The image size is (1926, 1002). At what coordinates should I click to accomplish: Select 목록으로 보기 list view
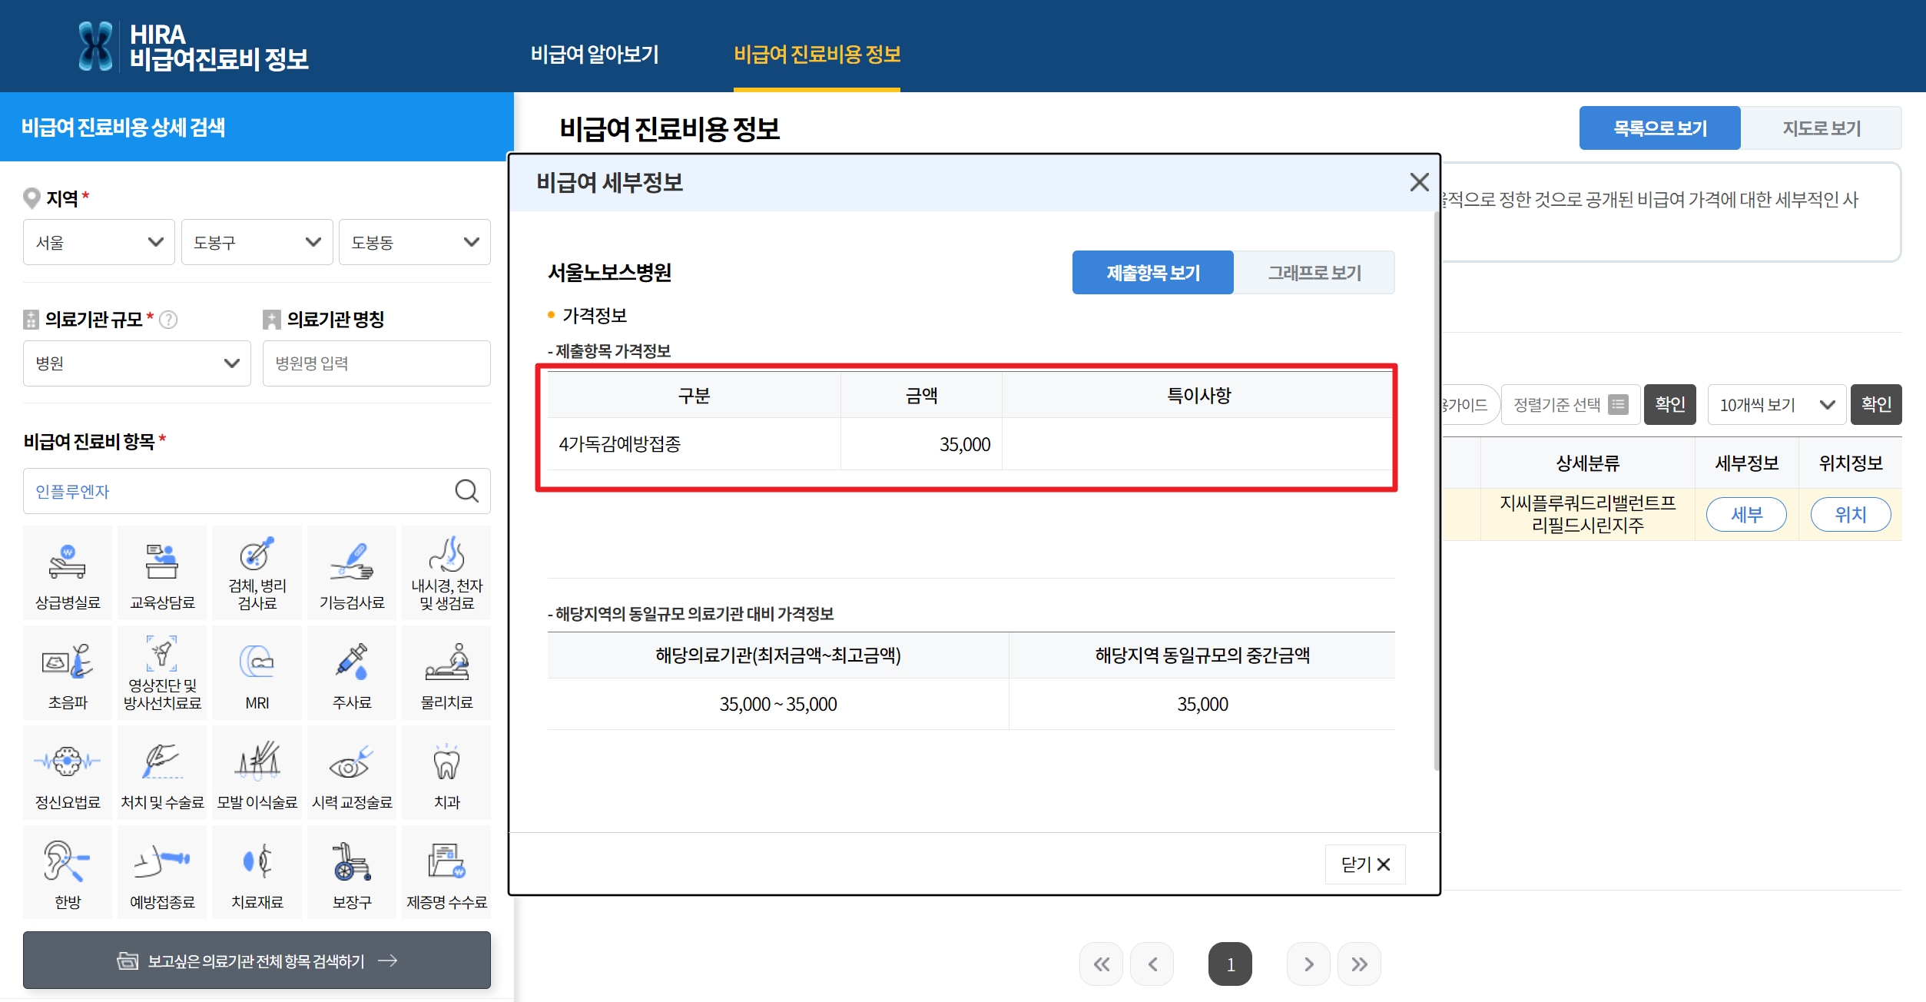click(x=1659, y=128)
